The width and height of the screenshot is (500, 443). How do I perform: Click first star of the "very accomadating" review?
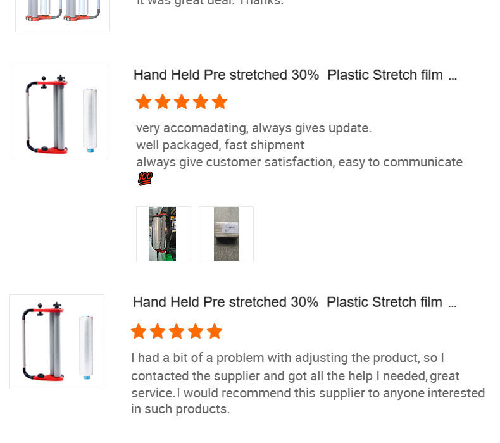[x=144, y=102]
